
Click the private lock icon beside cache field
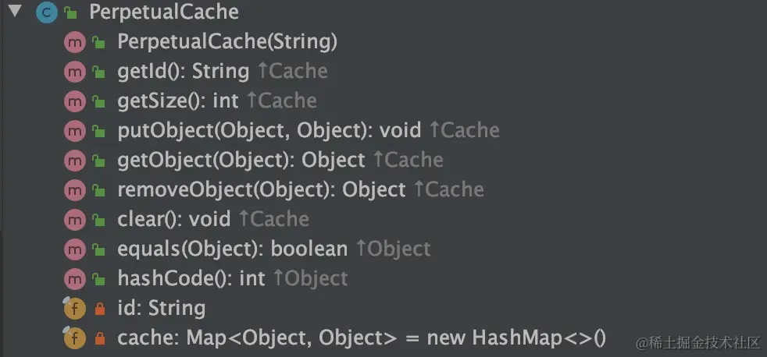coord(99,339)
